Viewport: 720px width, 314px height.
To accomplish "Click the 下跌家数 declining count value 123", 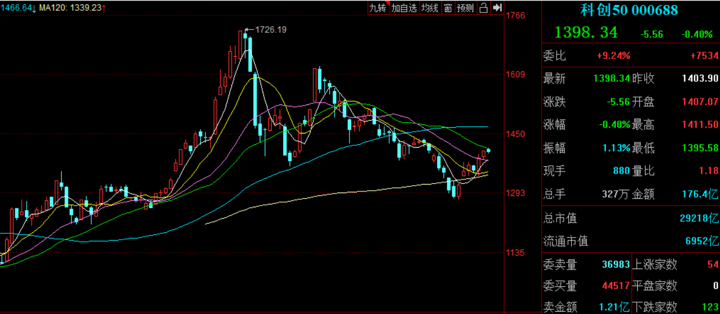I will tap(709, 307).
